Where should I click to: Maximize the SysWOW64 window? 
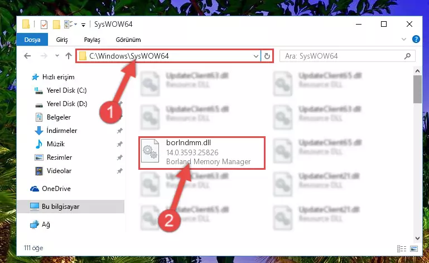point(384,24)
